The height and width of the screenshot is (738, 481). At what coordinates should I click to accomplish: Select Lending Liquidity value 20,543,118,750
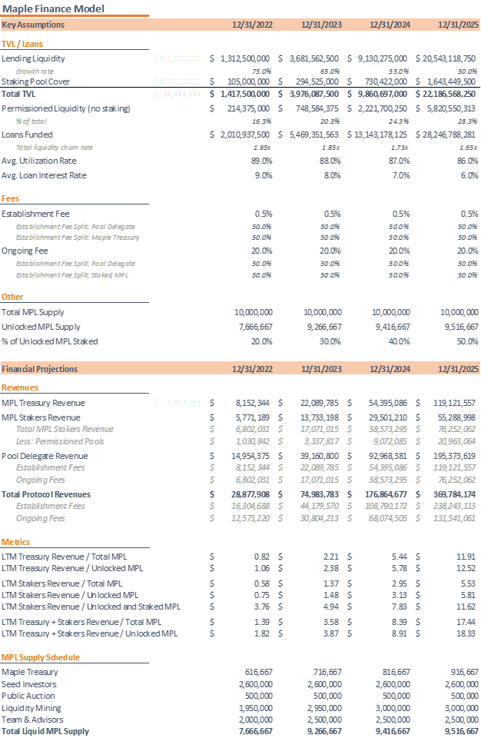click(449, 58)
